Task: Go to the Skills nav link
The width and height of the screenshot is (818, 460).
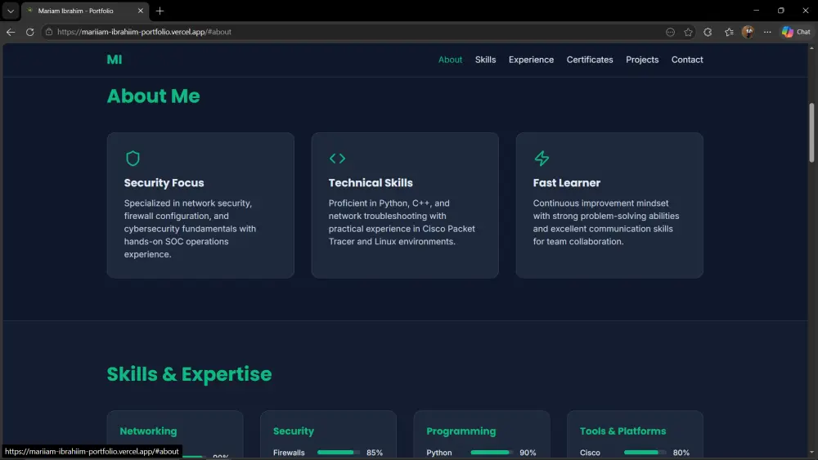Action: point(485,60)
